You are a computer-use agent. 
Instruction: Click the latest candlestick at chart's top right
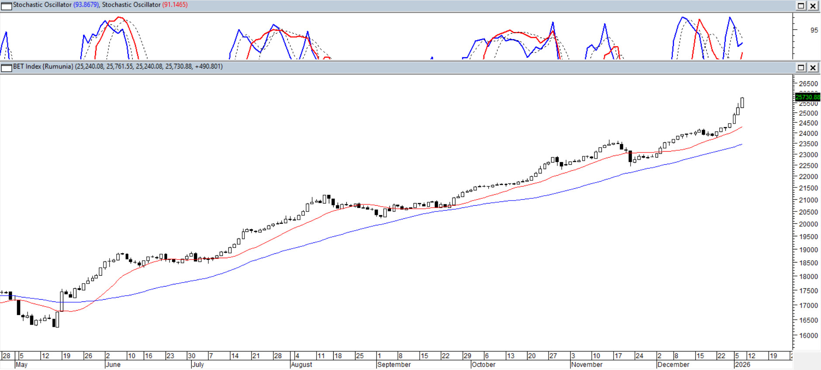[x=742, y=103]
